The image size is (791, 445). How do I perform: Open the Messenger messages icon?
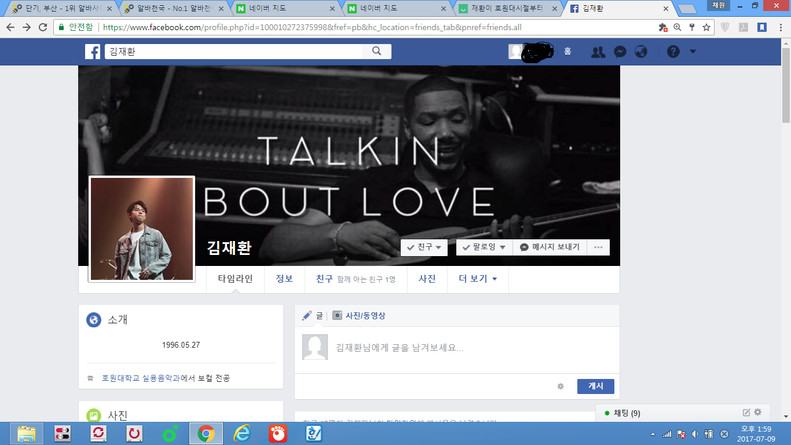click(619, 52)
